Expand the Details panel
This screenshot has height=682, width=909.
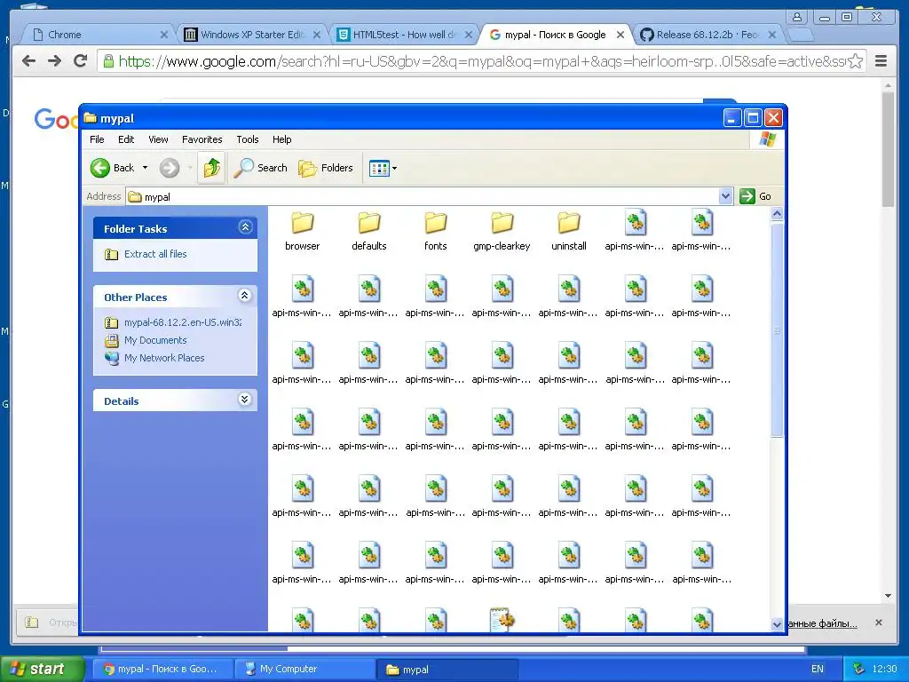245,400
